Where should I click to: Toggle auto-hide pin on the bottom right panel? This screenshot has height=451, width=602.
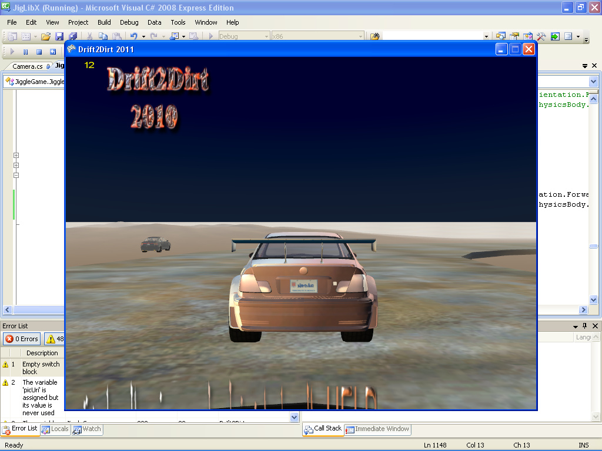[x=585, y=326]
